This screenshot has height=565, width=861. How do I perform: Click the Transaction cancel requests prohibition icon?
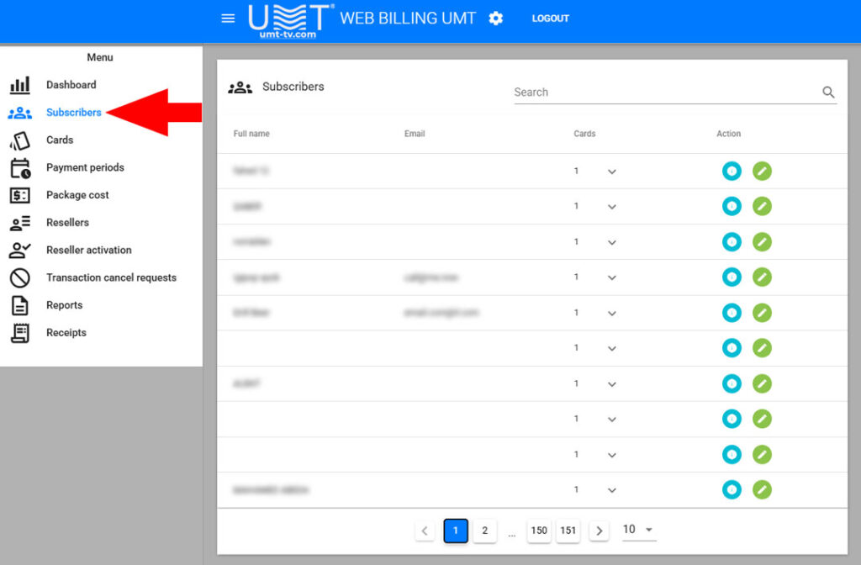click(x=18, y=277)
